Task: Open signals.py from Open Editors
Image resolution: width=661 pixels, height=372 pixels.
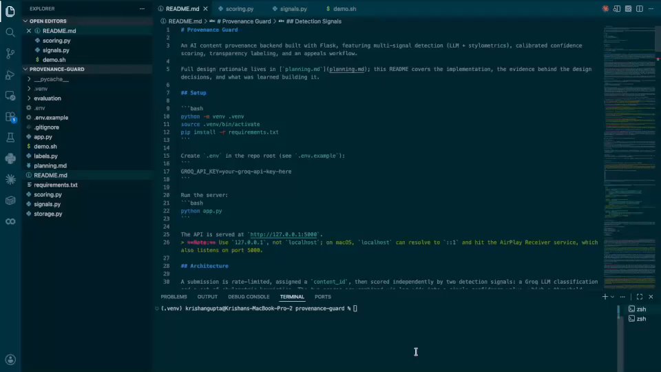Action: point(56,50)
